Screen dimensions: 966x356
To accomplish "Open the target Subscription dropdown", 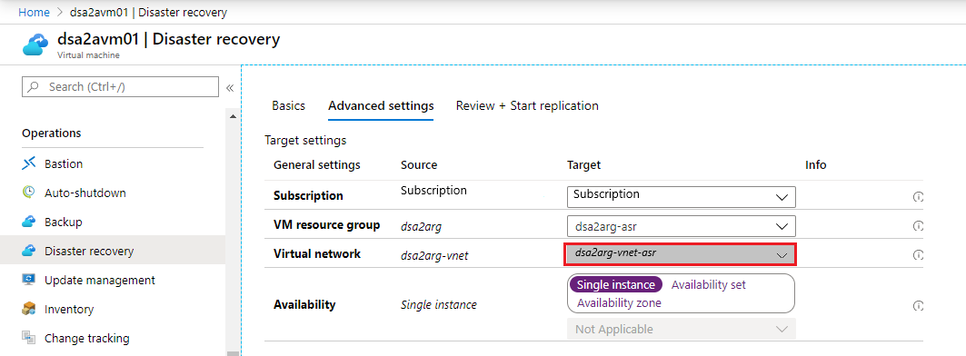I will pyautogui.click(x=682, y=196).
